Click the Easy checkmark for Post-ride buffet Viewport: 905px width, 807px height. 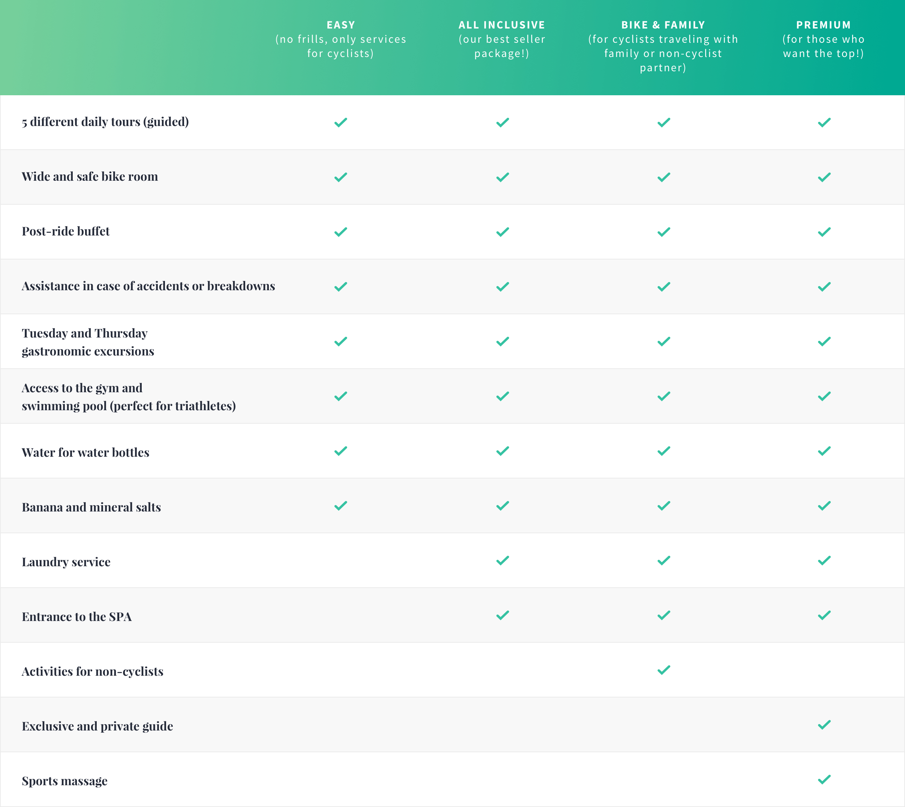340,232
